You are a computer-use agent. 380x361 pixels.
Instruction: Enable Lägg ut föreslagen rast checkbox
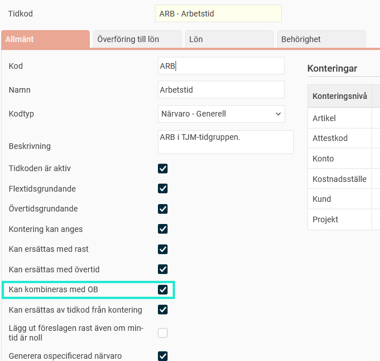point(163,333)
